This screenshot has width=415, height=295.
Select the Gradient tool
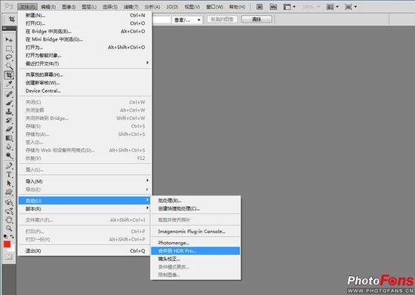coord(9,138)
